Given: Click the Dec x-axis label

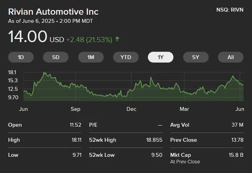Looking at the screenshot, I should tap(131, 109).
